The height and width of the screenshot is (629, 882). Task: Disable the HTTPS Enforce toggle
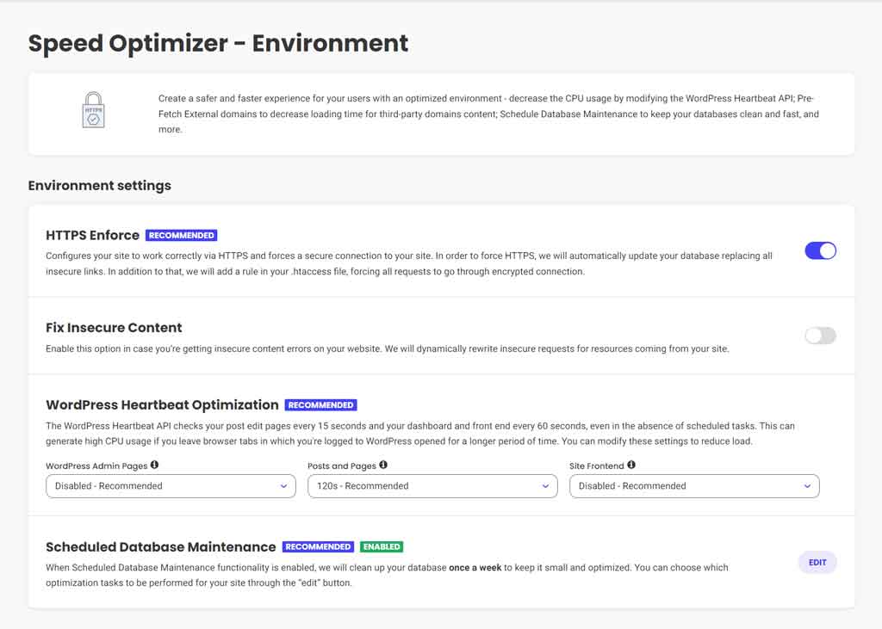tap(820, 251)
